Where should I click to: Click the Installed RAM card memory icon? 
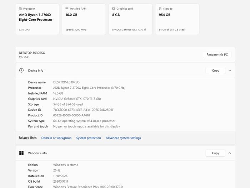pos(67,9)
